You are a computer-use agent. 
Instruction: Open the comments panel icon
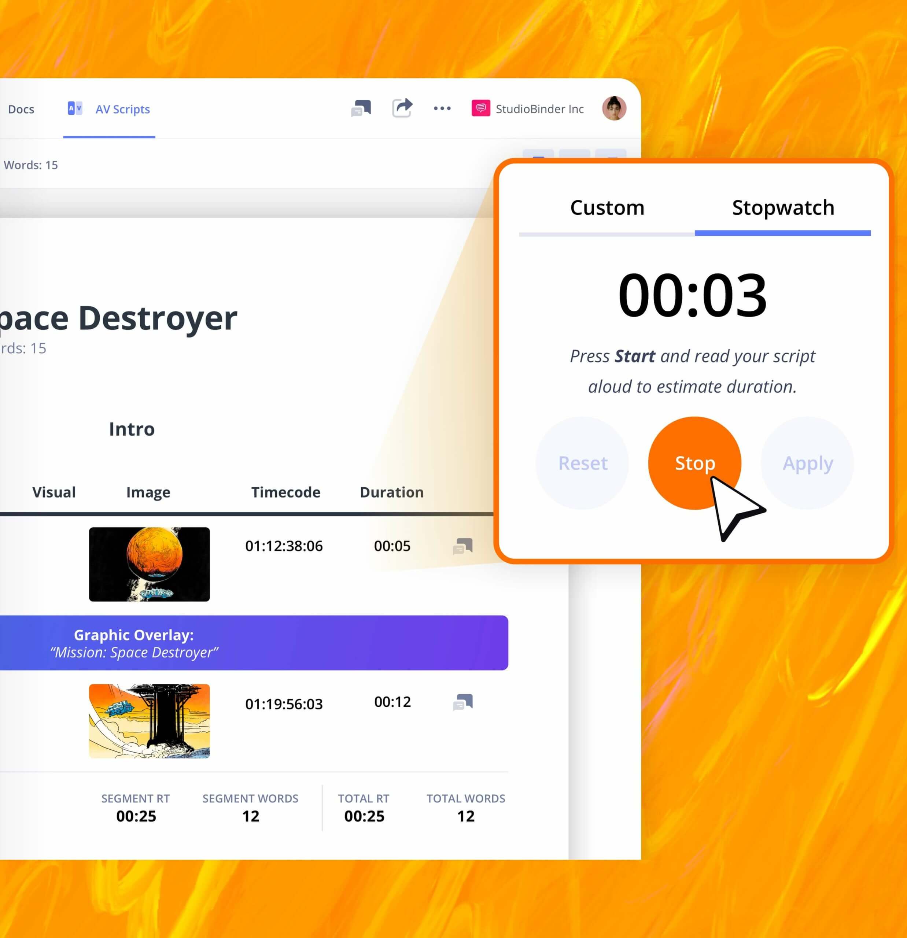361,108
